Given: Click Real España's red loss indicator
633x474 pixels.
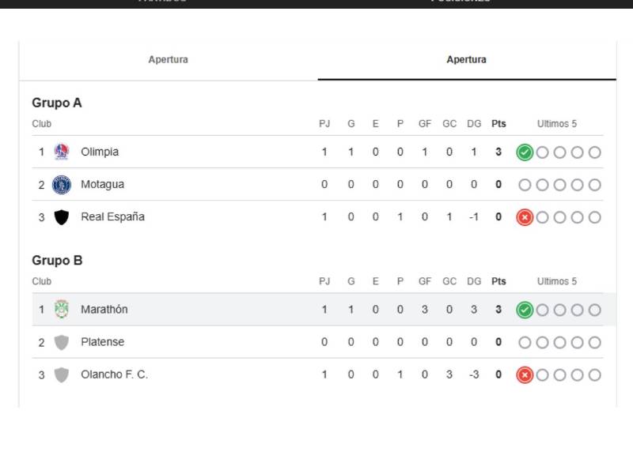Looking at the screenshot, I should [x=523, y=216].
